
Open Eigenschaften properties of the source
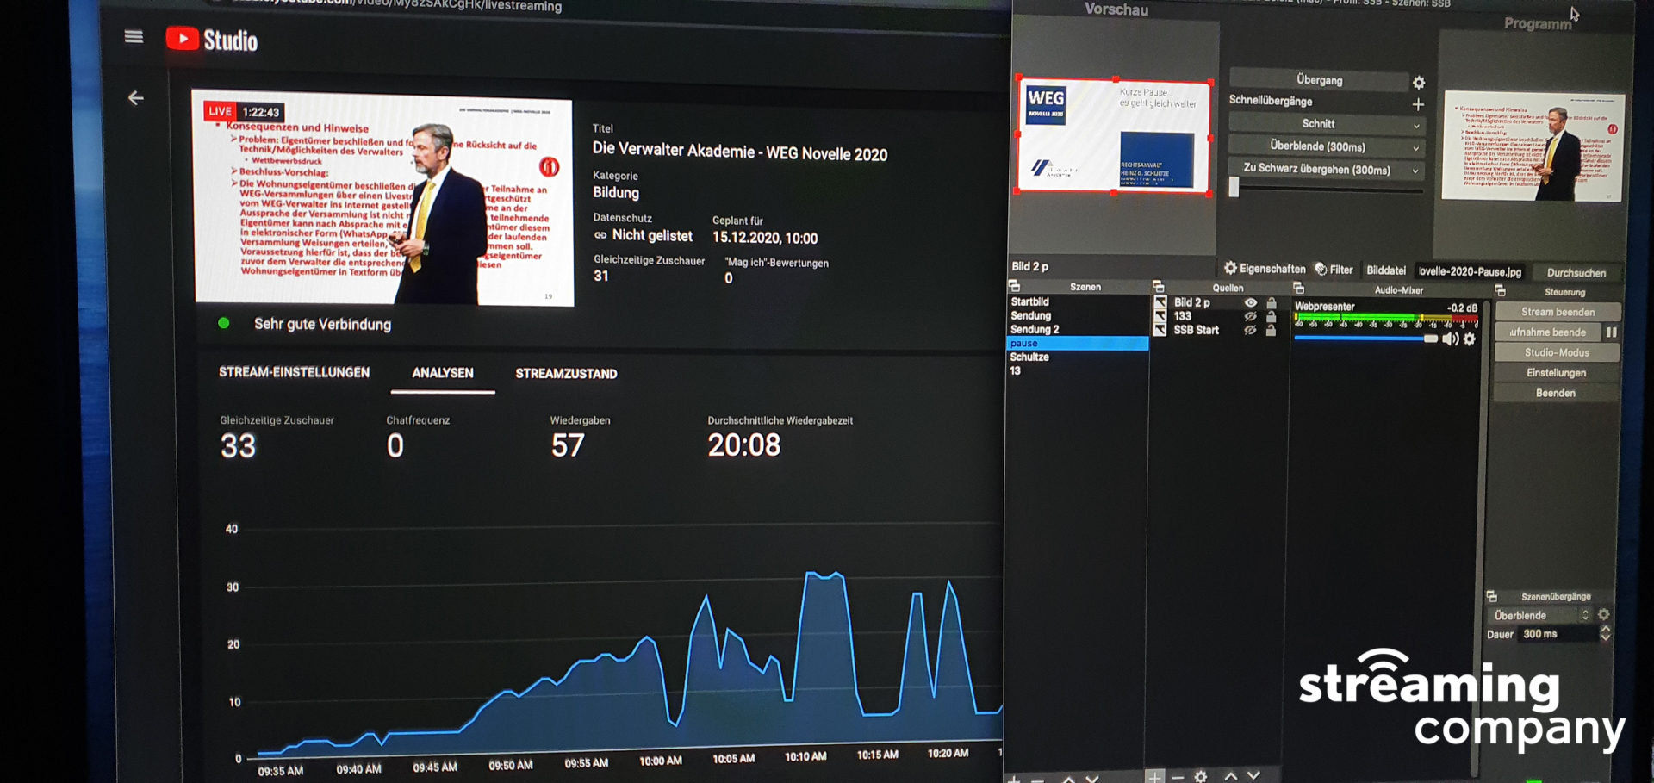pos(1265,269)
